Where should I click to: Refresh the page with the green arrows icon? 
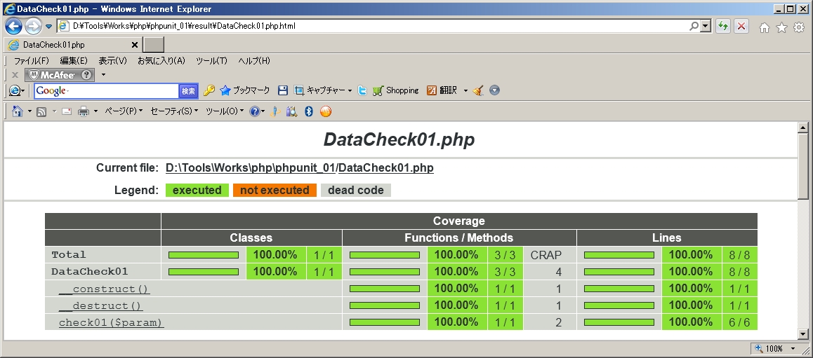click(x=722, y=27)
